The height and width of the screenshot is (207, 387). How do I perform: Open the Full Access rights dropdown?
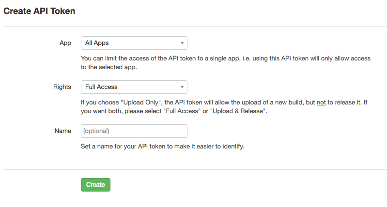click(134, 87)
